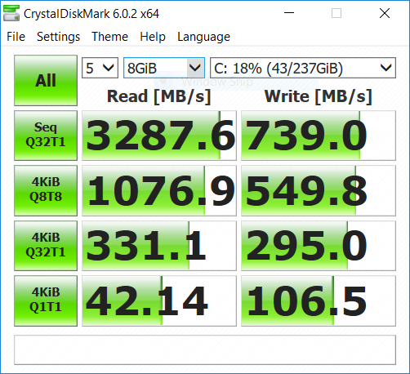Expand the 8GiB test size dropdown

coord(164,68)
